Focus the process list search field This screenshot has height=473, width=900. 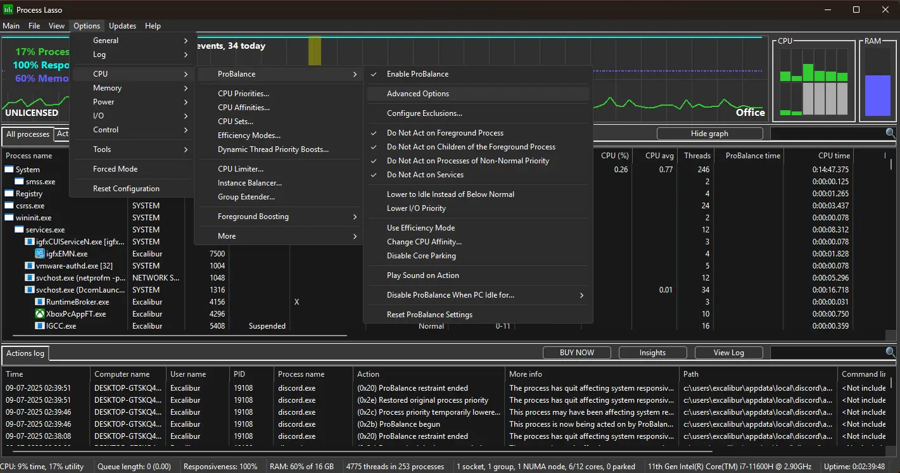pos(827,134)
